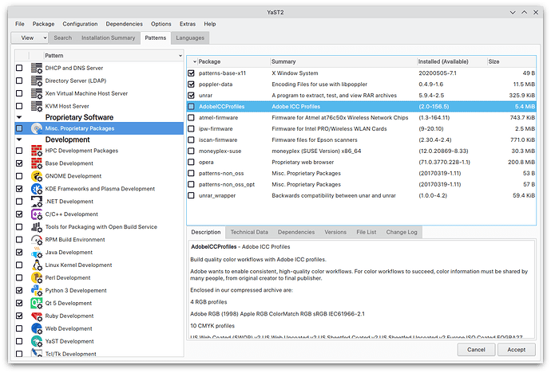Viewport: 551px width, 373px height.
Task: Open the Dependencies menu
Action: 125,24
